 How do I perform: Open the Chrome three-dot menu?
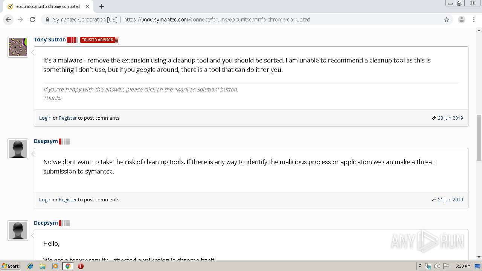click(474, 20)
